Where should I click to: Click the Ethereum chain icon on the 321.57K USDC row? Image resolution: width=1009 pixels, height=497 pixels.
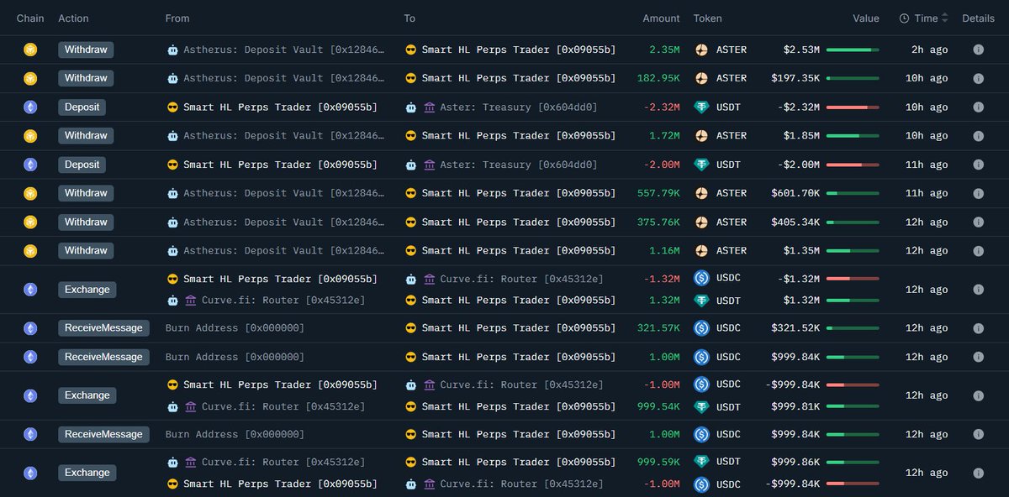[30, 328]
